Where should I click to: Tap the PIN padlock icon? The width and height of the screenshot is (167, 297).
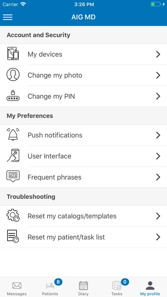tap(13, 96)
